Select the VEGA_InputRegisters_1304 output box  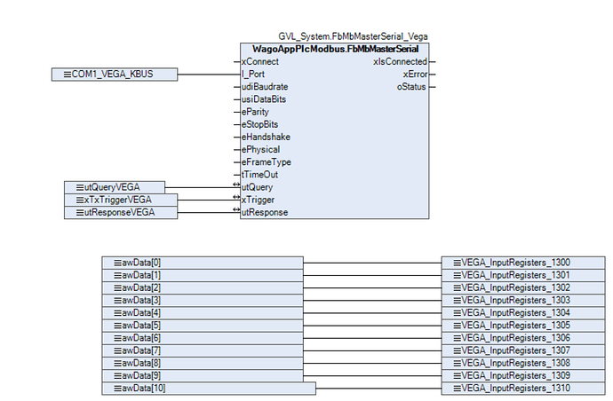[523, 313]
